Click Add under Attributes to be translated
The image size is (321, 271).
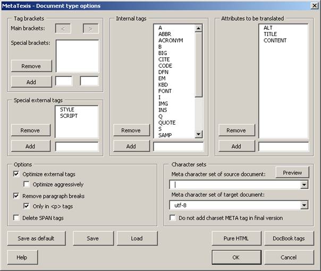click(x=236, y=146)
